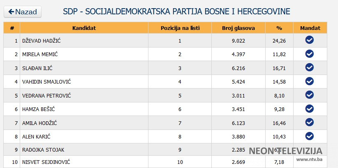Click mandate checkmark for Vahidin Smajlović
This screenshot has height=168, width=338.
click(310, 81)
